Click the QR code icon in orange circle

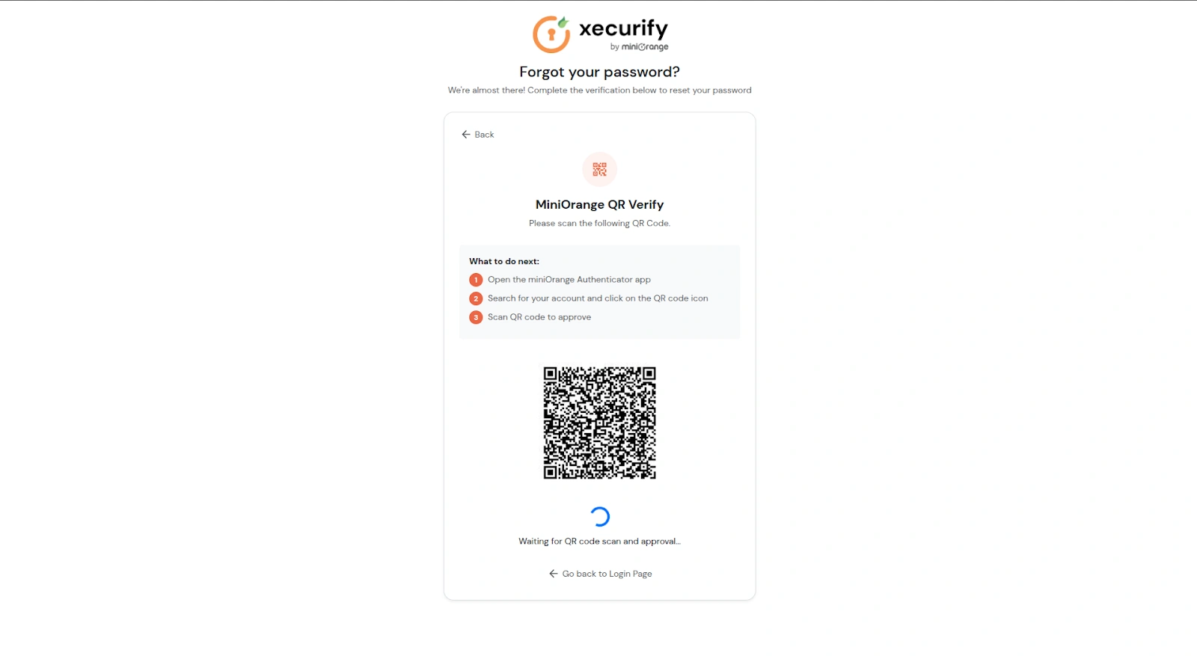coord(599,169)
